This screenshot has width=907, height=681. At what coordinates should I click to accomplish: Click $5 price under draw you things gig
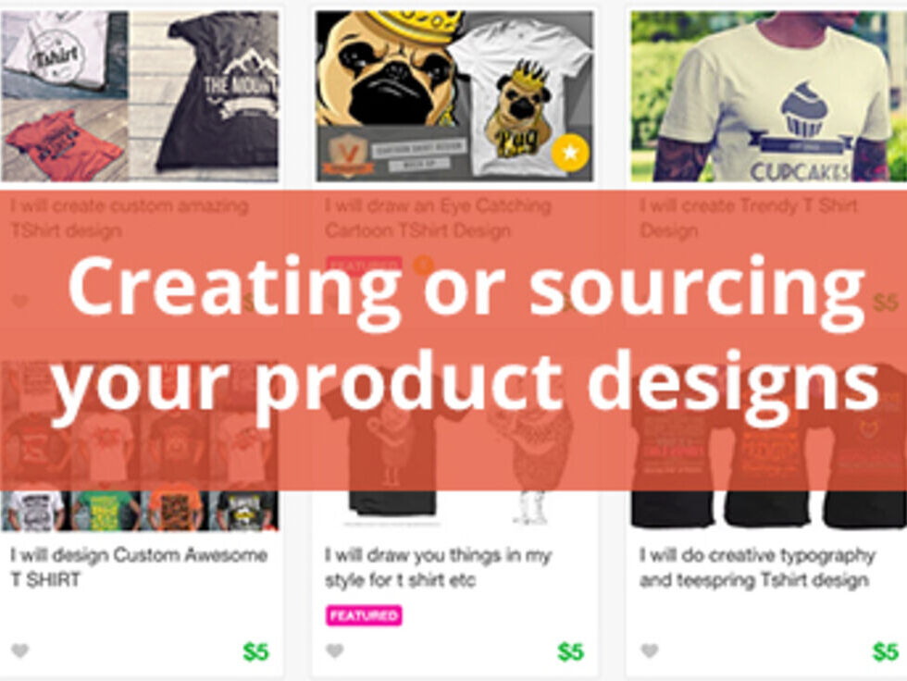[x=570, y=652]
